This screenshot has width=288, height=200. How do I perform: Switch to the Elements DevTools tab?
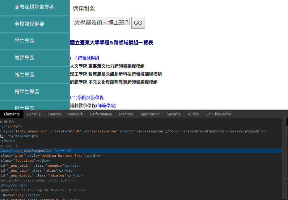(12, 114)
